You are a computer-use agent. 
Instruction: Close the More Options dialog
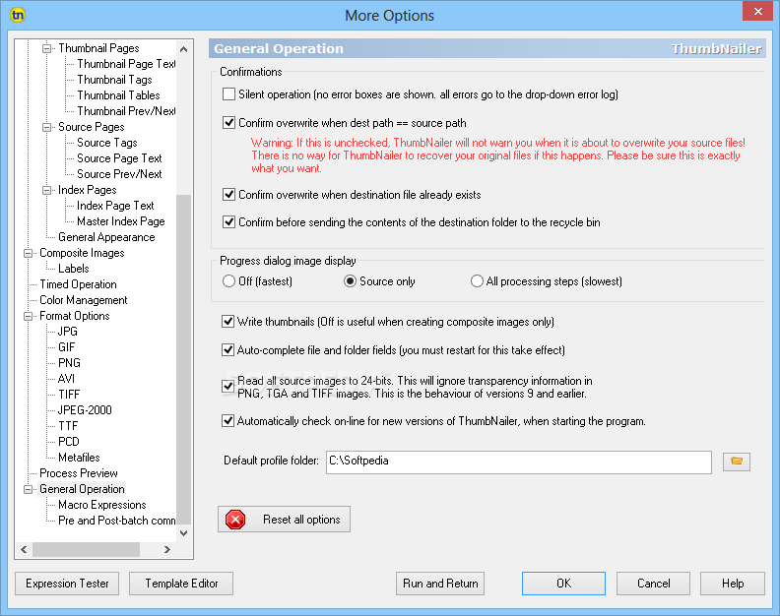point(757,11)
